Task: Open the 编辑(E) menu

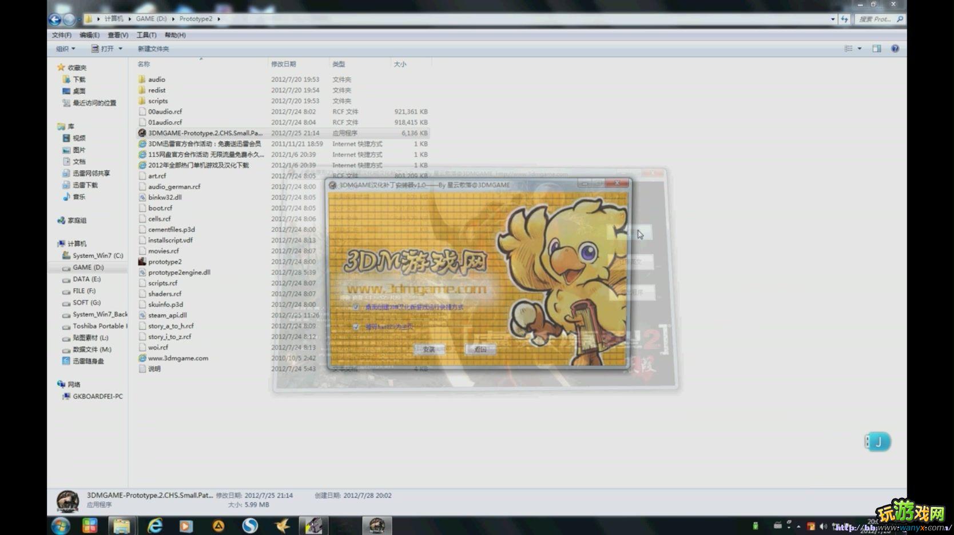Action: 89,35
